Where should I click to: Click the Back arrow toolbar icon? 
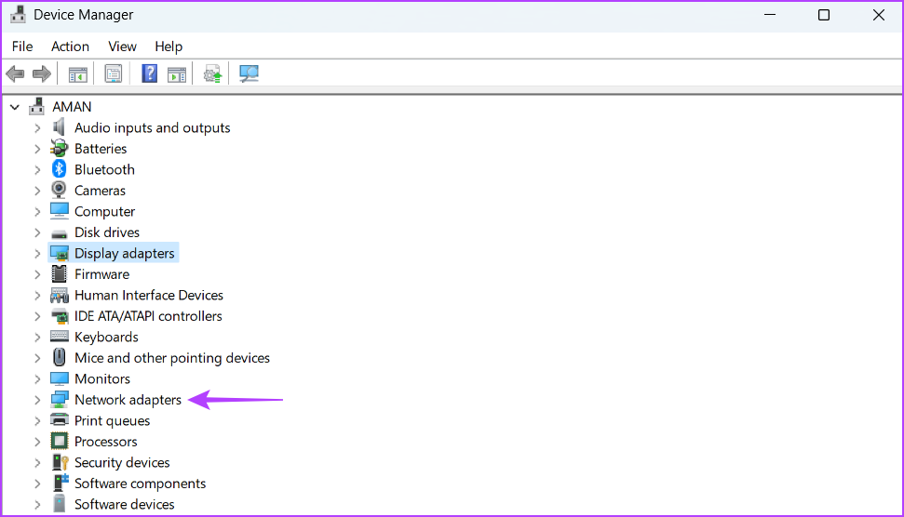15,73
